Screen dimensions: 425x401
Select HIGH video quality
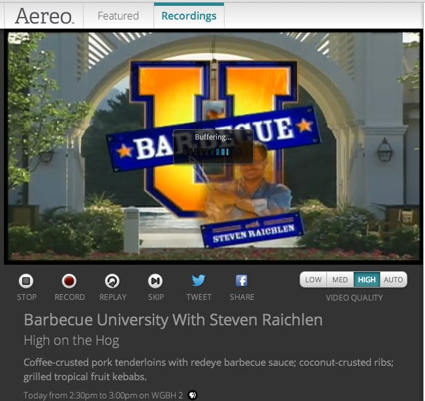pos(367,280)
